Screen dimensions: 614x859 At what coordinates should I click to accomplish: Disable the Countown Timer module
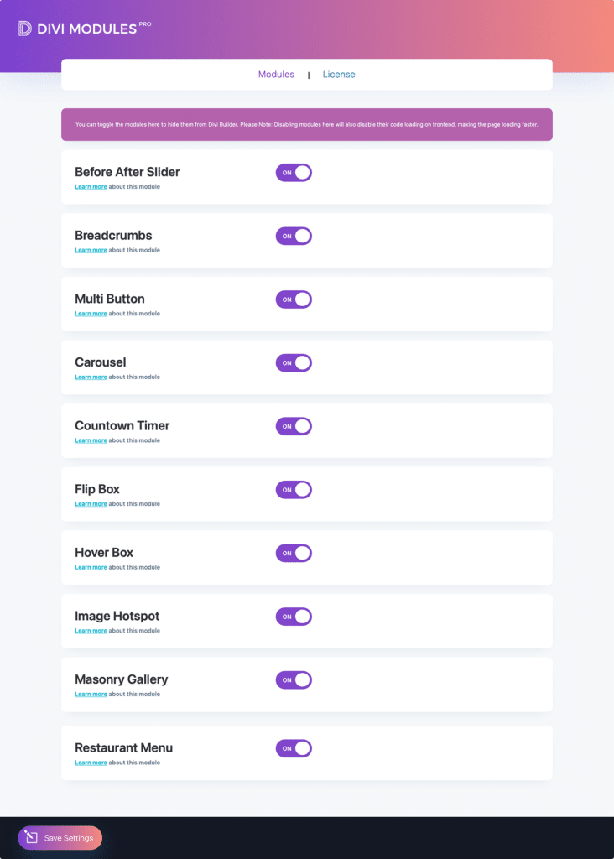point(294,426)
